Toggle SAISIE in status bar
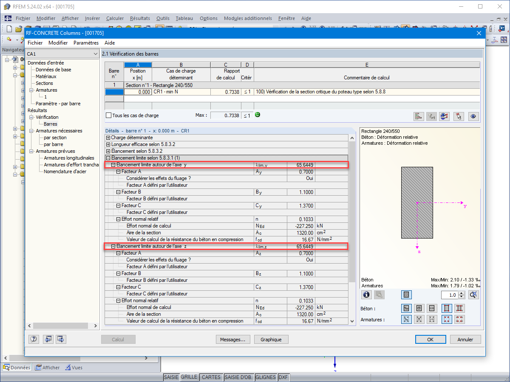The image size is (510, 382). (x=172, y=377)
